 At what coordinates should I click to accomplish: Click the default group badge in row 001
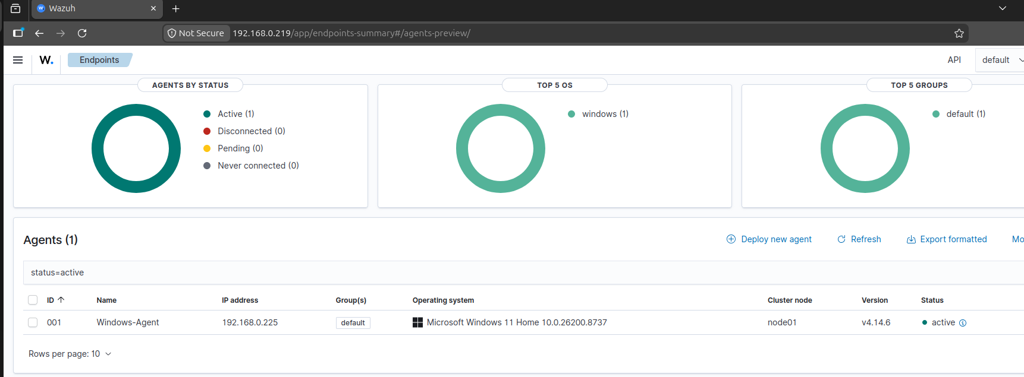(x=353, y=323)
